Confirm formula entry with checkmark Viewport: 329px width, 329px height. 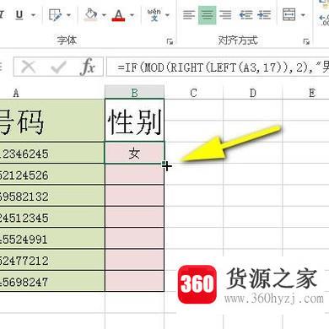tap(58, 67)
